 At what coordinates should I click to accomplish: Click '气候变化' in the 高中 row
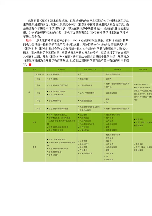tap(84, 150)
